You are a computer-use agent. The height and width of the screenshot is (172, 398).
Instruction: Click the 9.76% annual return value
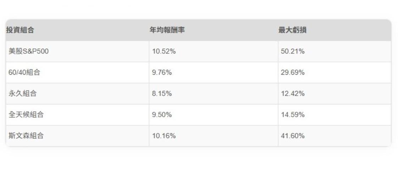pyautogui.click(x=162, y=73)
